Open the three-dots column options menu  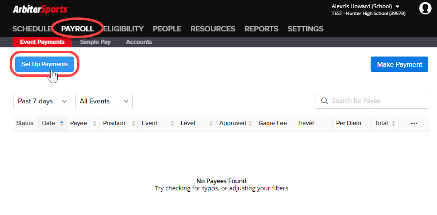point(414,123)
